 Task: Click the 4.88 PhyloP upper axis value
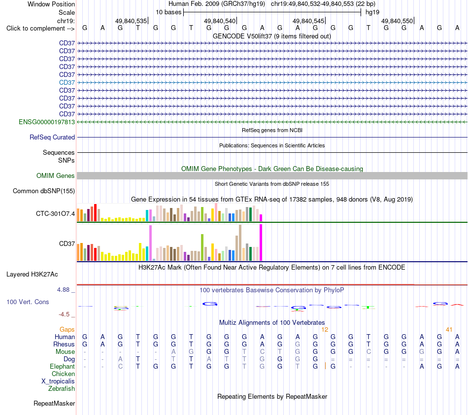[64, 290]
